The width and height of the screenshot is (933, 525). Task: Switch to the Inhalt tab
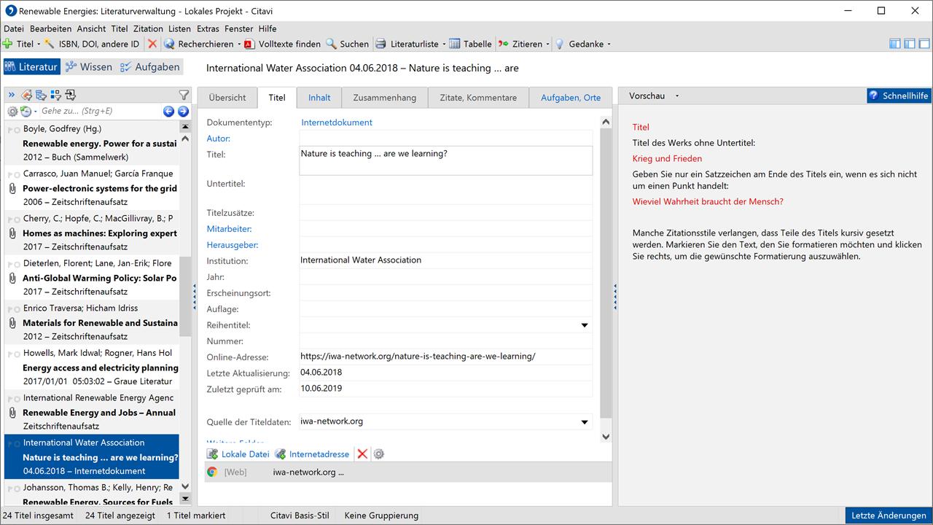pos(319,98)
